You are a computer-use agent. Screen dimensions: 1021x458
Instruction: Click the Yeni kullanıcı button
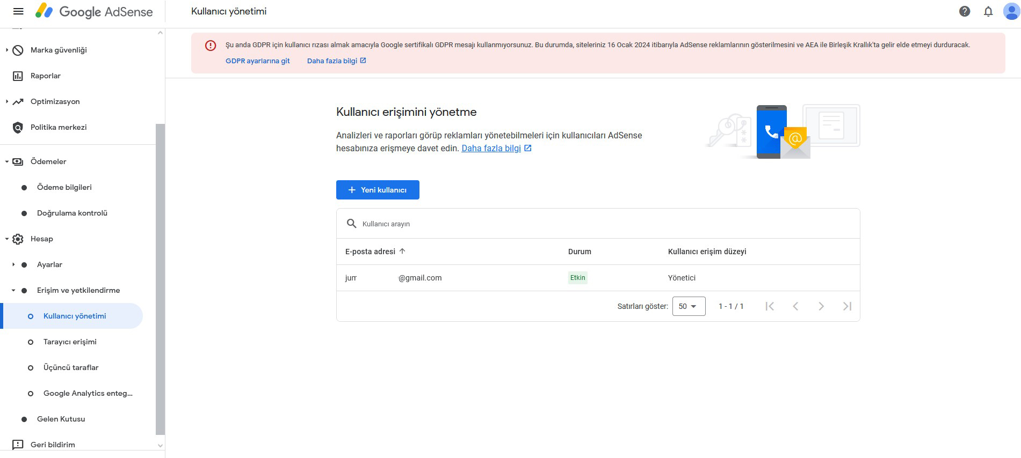pyautogui.click(x=378, y=190)
